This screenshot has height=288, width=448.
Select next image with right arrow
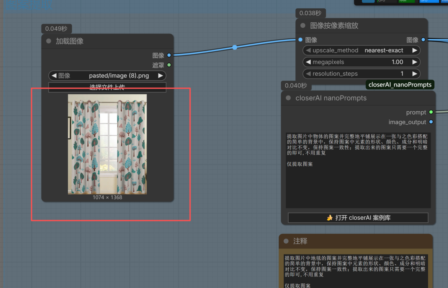161,76
